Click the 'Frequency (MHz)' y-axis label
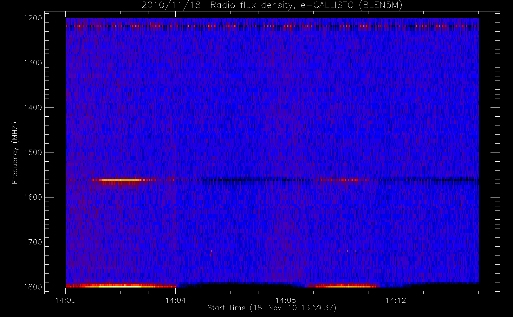The image size is (513, 317). coord(15,153)
